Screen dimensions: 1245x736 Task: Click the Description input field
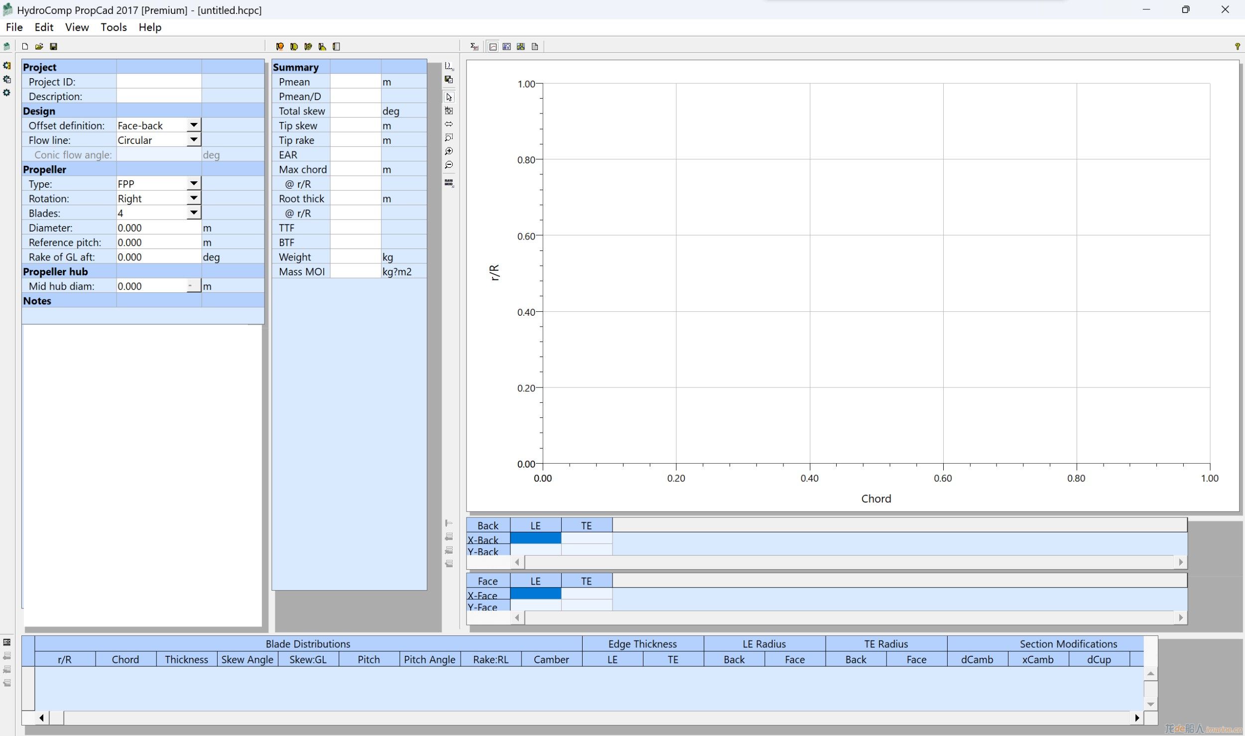point(159,96)
